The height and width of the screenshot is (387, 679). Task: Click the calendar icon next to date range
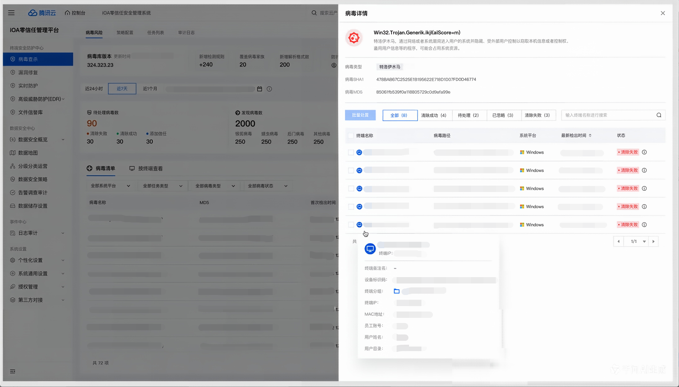pyautogui.click(x=259, y=89)
